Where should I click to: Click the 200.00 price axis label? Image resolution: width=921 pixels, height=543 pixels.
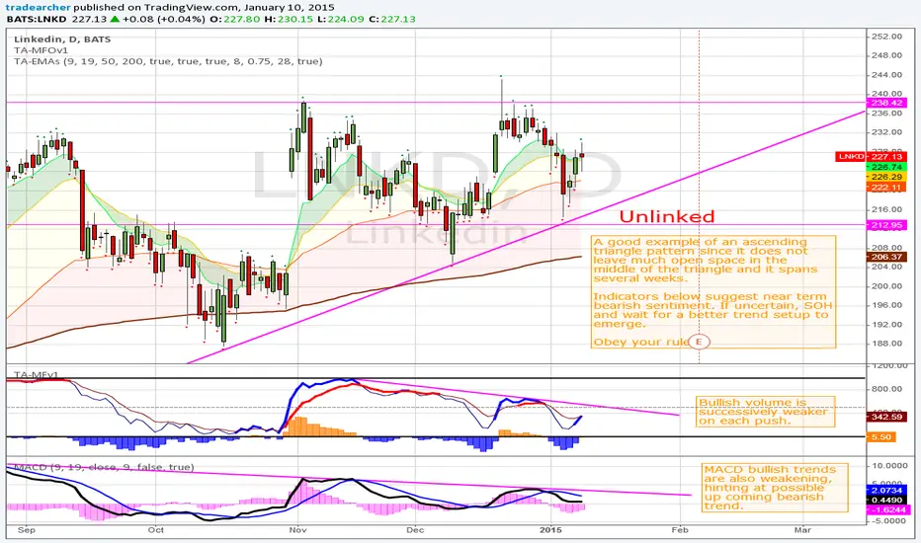point(887,286)
